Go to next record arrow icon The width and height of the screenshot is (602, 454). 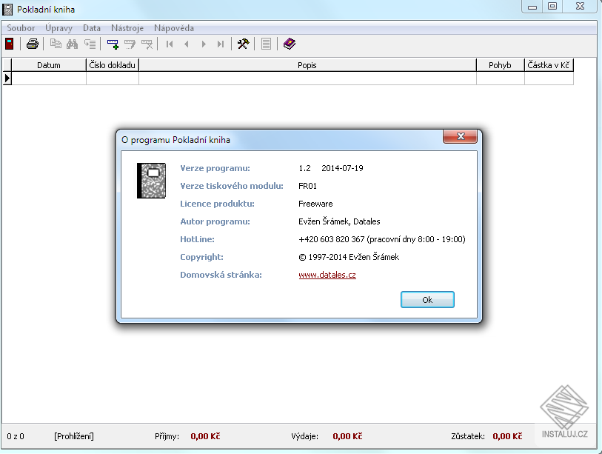click(x=204, y=44)
